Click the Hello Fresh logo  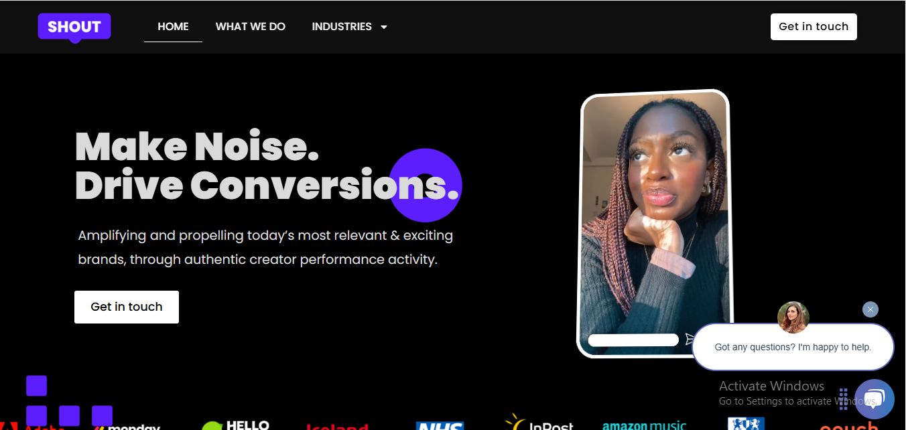click(236, 425)
